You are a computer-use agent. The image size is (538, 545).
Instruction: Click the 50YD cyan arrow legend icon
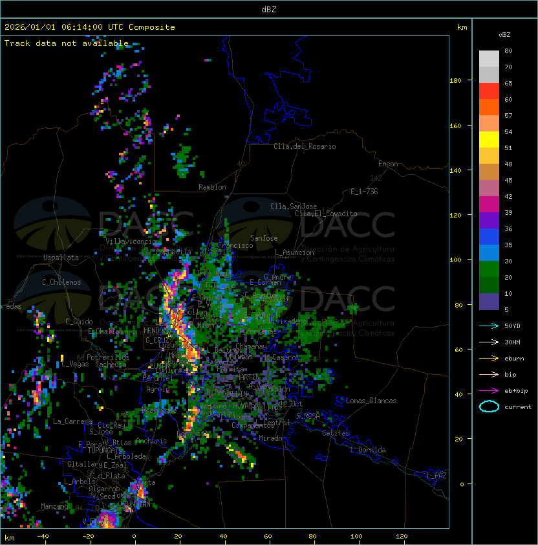tap(489, 326)
